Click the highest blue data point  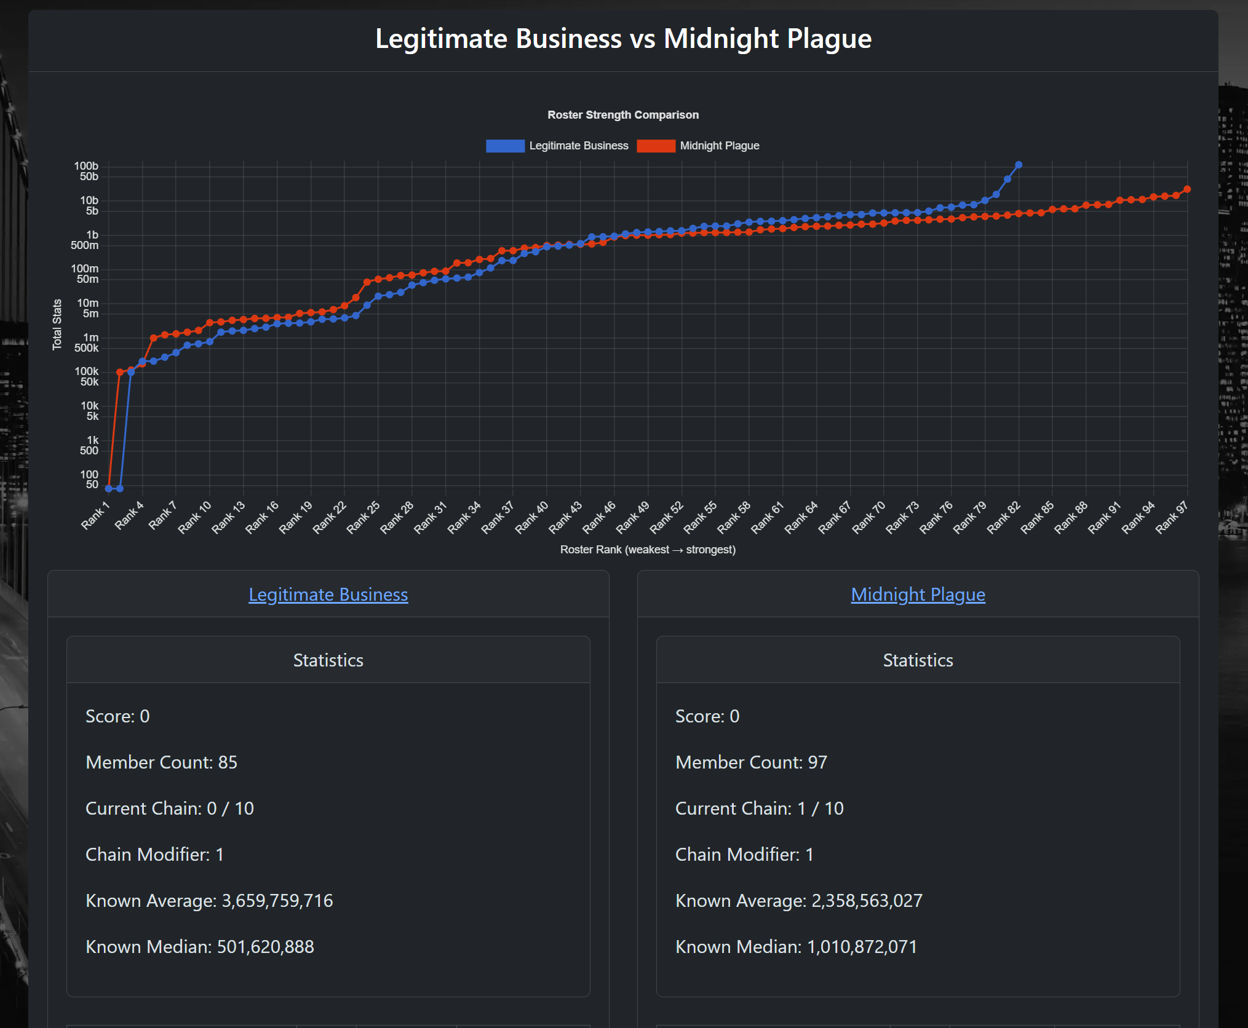[1019, 165]
